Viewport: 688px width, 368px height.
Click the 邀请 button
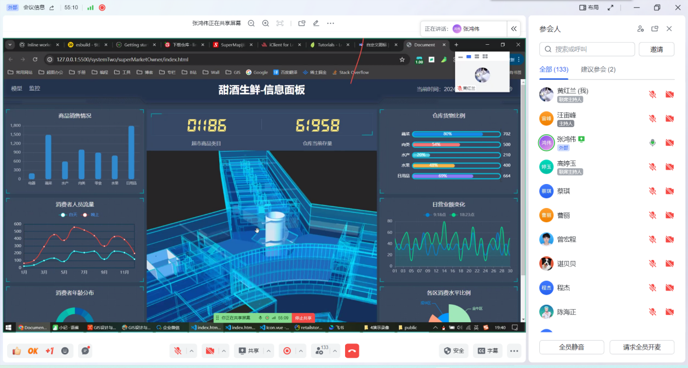656,49
